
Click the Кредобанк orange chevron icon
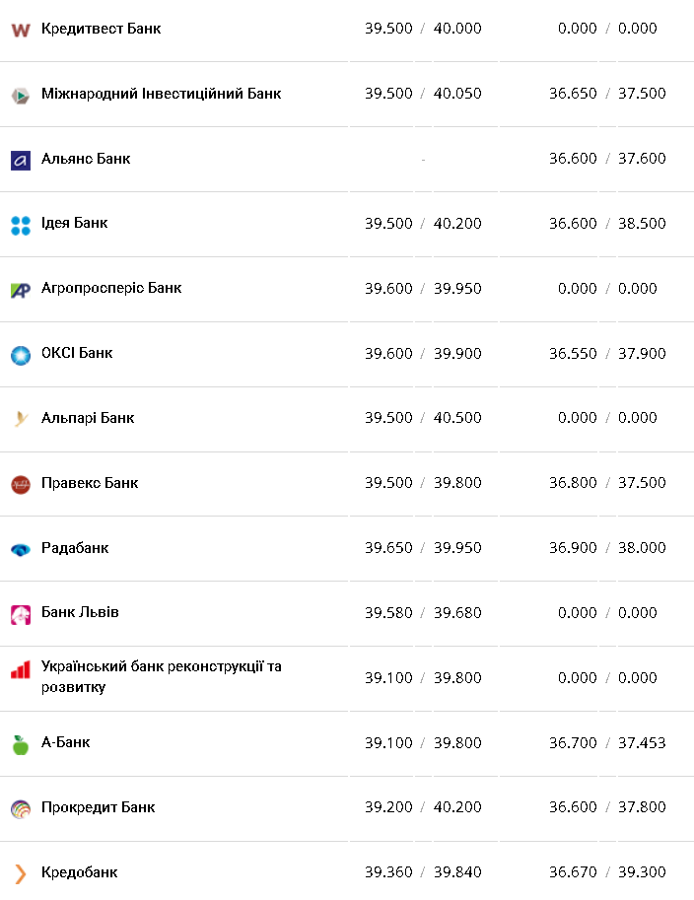point(21,873)
